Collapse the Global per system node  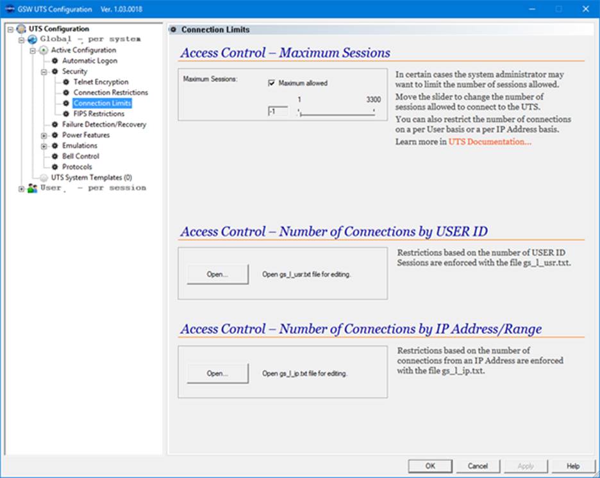(x=21, y=40)
